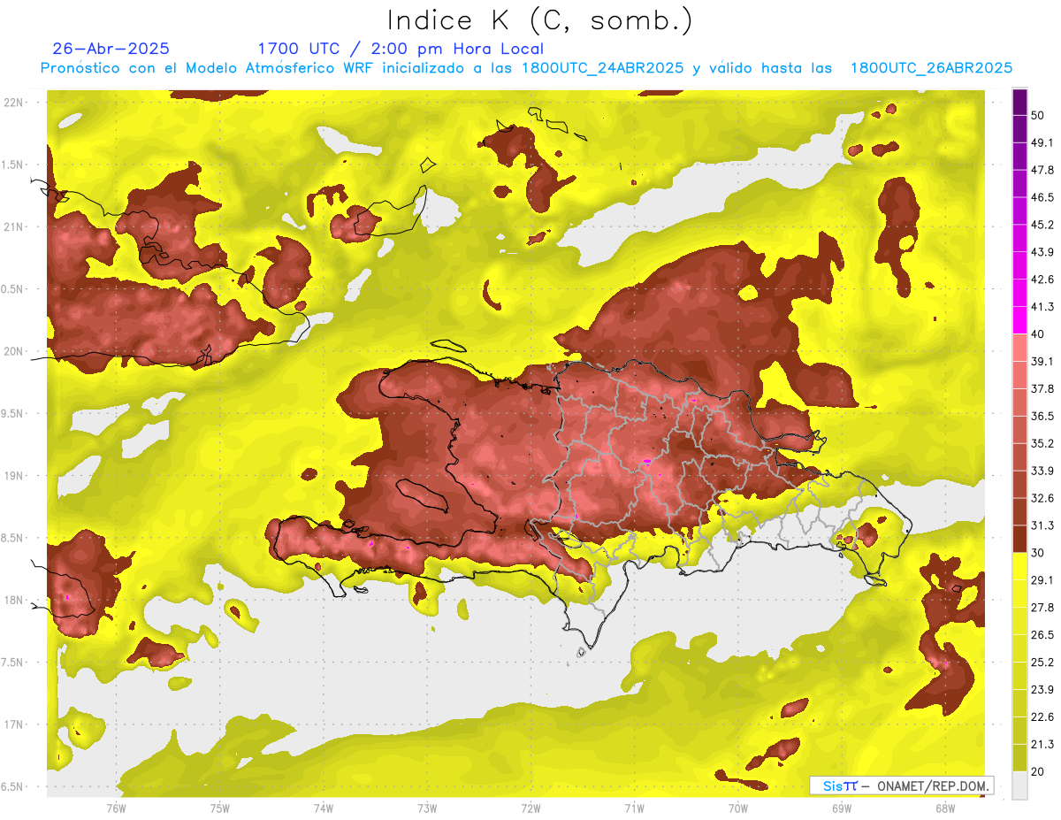1061x820 pixels.
Task: Click the legend value '43.9'
Action: pos(1042,252)
